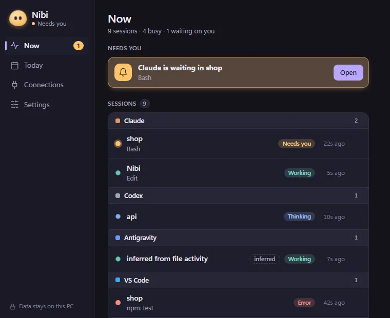The image size is (390, 318).
Task: Open inferred from file activity session
Action: 238,259
